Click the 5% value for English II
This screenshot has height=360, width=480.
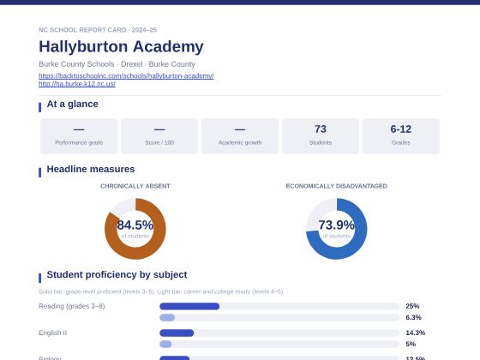tap(411, 344)
